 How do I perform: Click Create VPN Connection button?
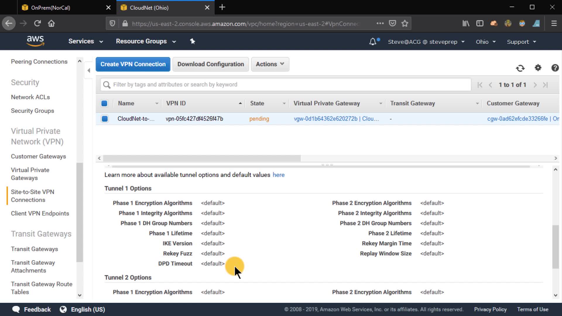point(133,64)
